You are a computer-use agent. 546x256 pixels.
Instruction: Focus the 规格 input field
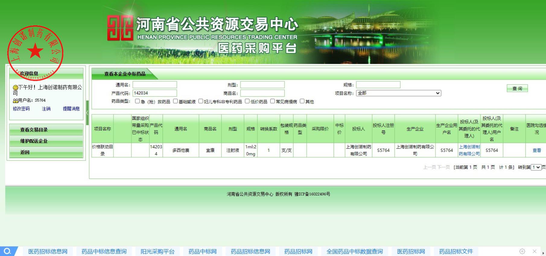tap(378, 85)
